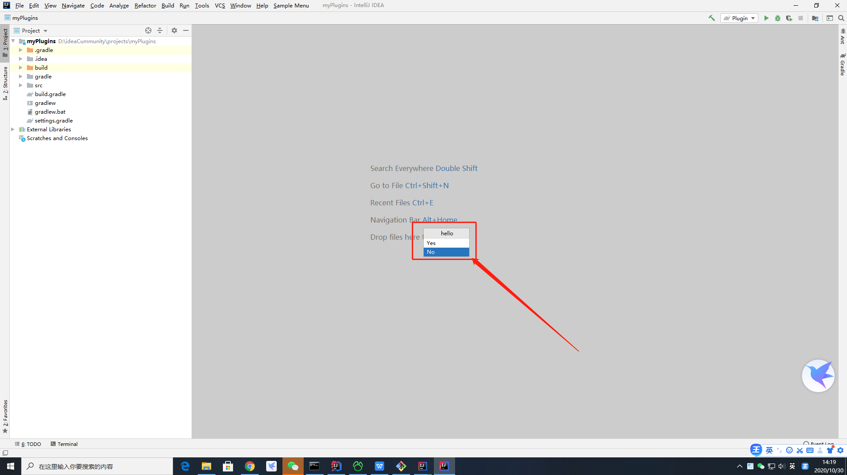Open the Sample Menu
Image resolution: width=847 pixels, height=475 pixels.
click(291, 5)
